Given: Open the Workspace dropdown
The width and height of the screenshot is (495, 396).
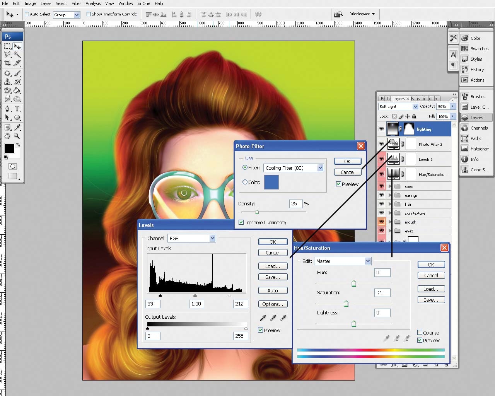Looking at the screenshot, I should 362,14.
